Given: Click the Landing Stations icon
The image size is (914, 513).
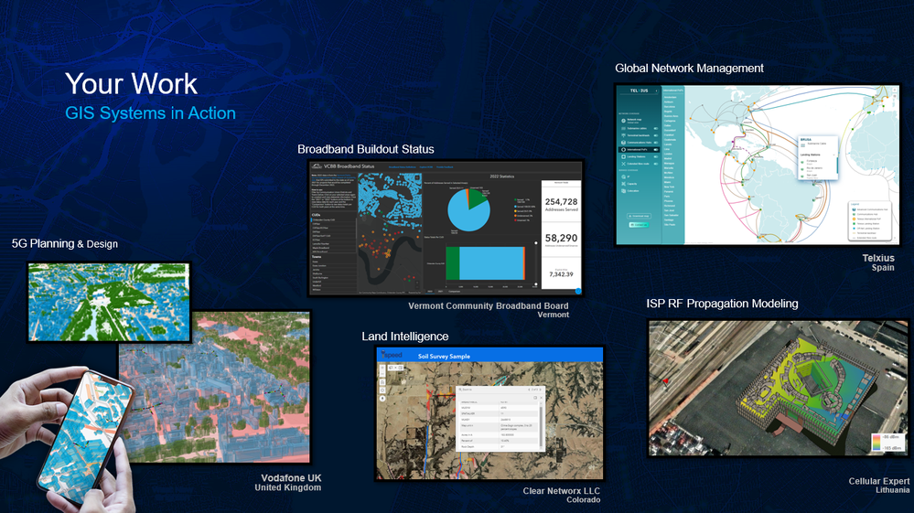Looking at the screenshot, I should click(623, 156).
